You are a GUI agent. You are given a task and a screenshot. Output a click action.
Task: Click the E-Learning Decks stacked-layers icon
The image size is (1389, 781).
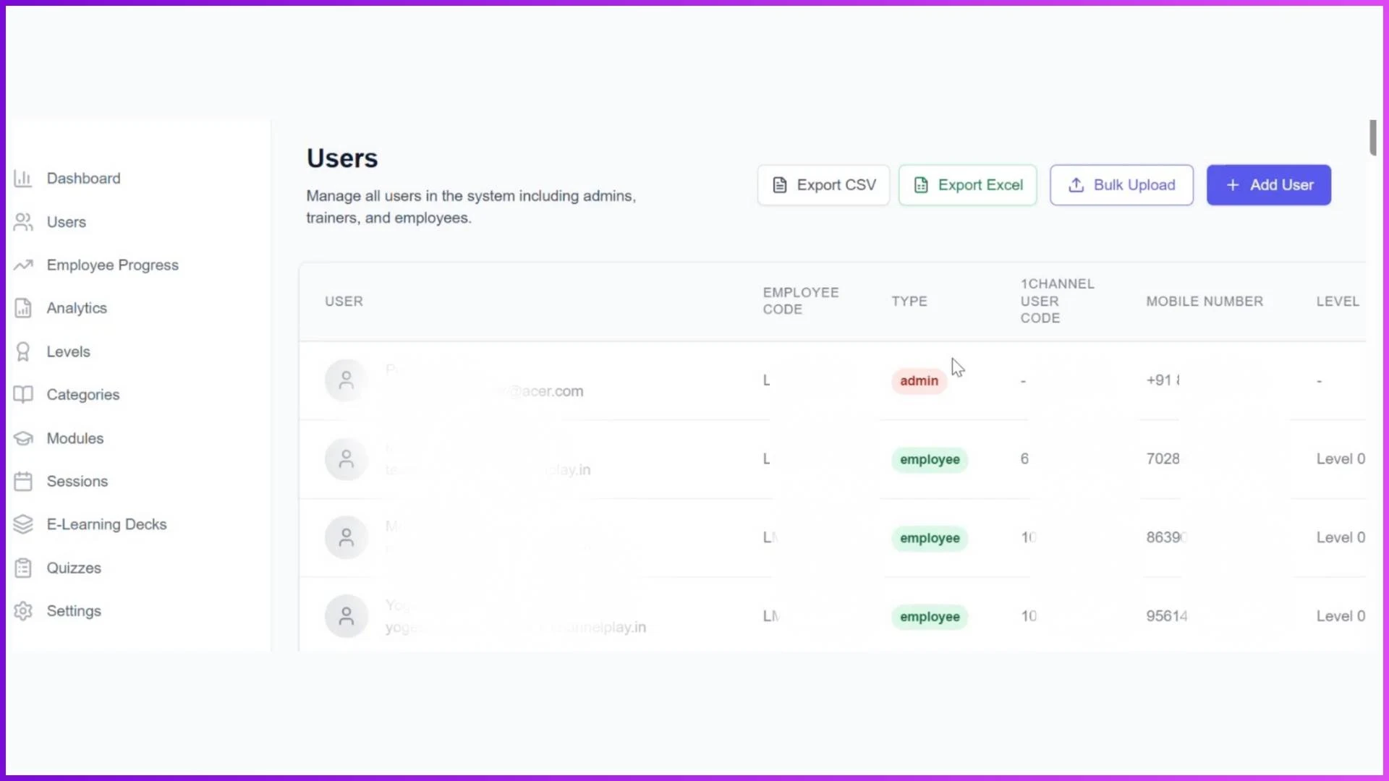23,524
